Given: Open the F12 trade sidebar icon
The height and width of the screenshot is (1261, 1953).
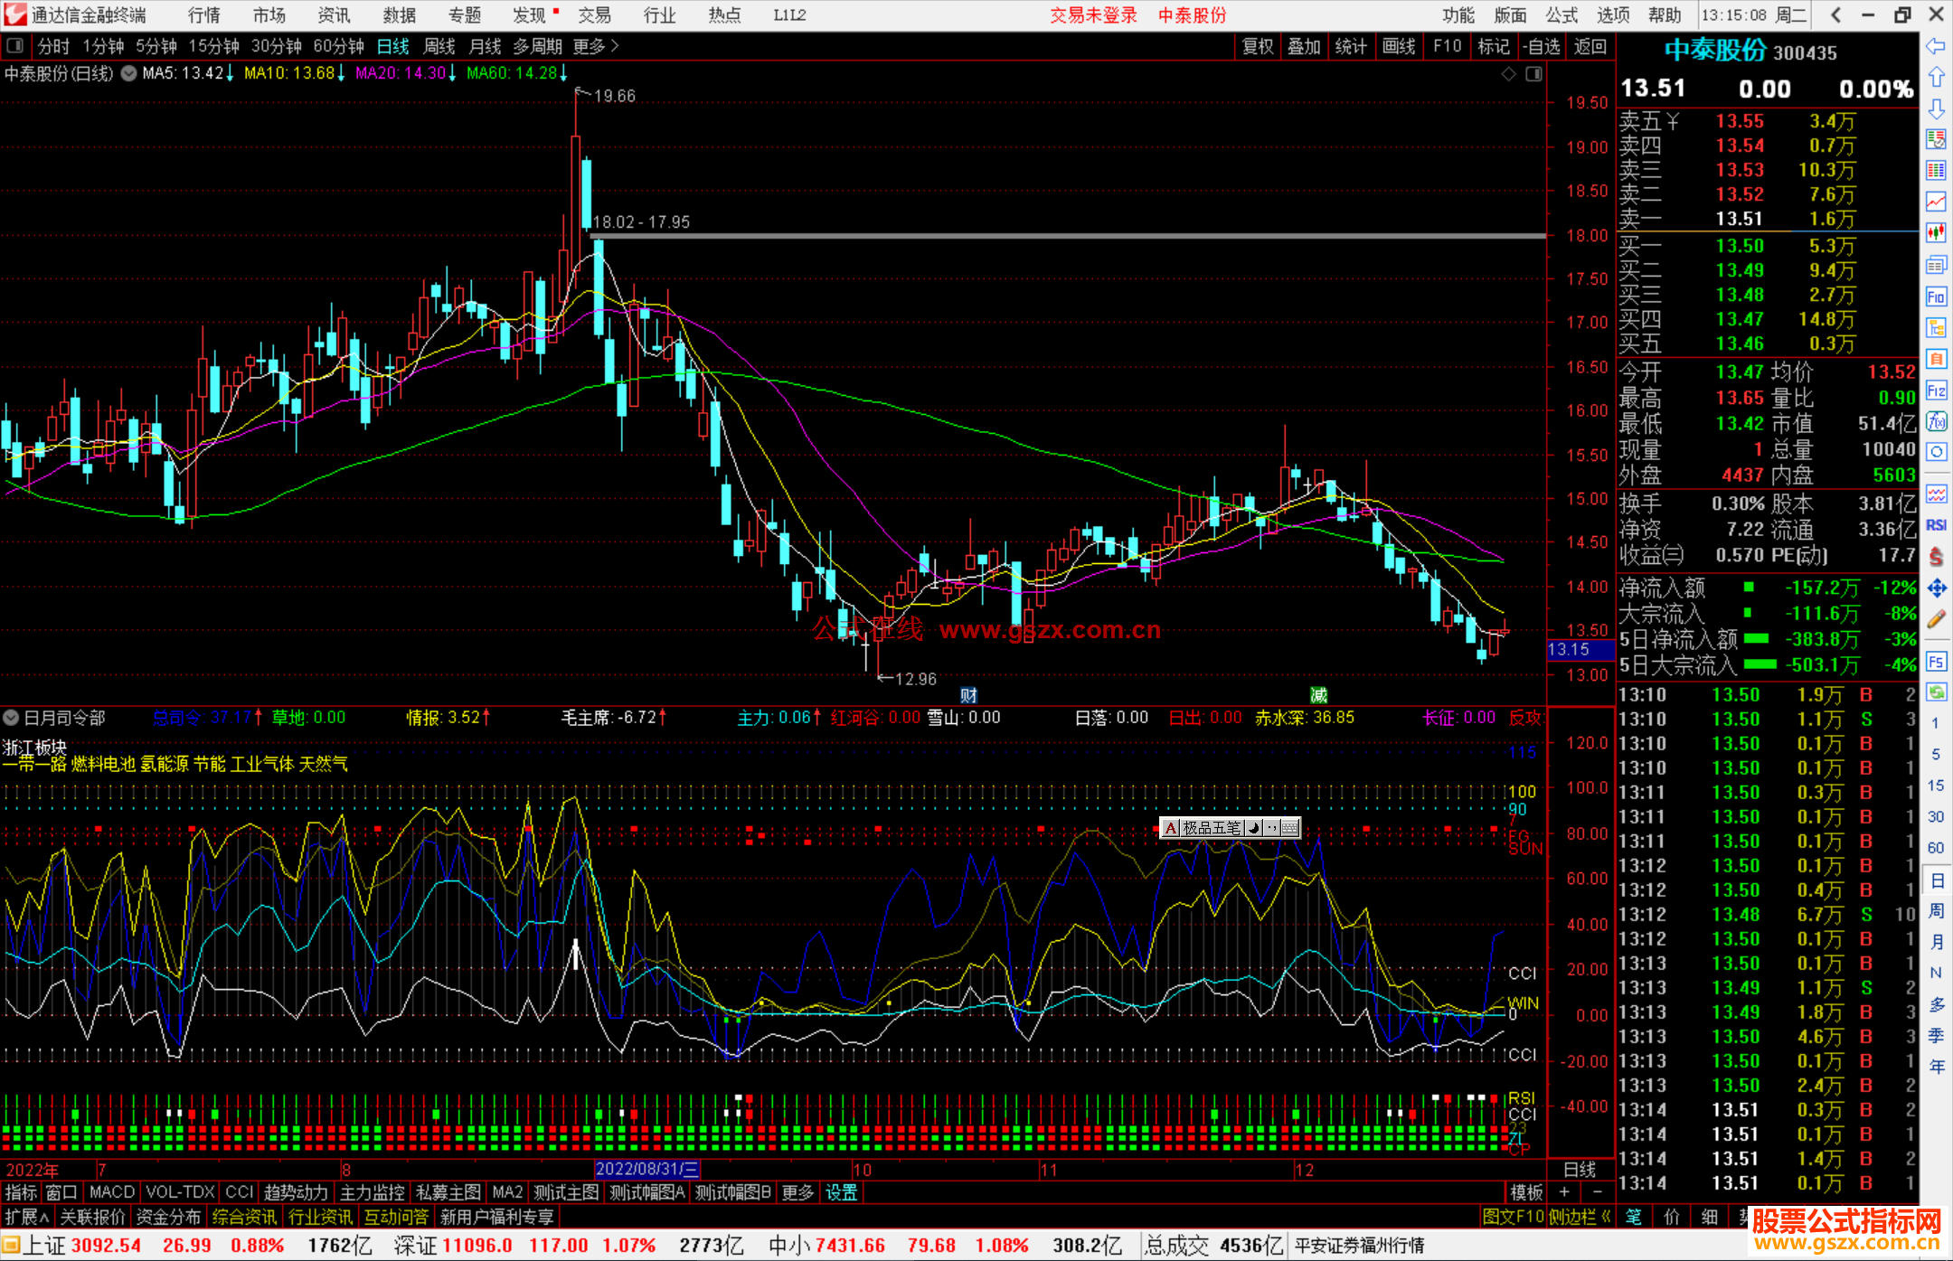Looking at the screenshot, I should coord(1936,391).
